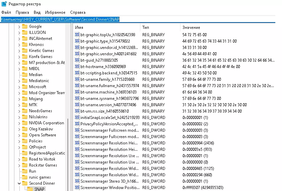Viewport: 282px width, 191px height.
Task: Expand the Mediatonic key
Action: pyautogui.click(x=19, y=81)
